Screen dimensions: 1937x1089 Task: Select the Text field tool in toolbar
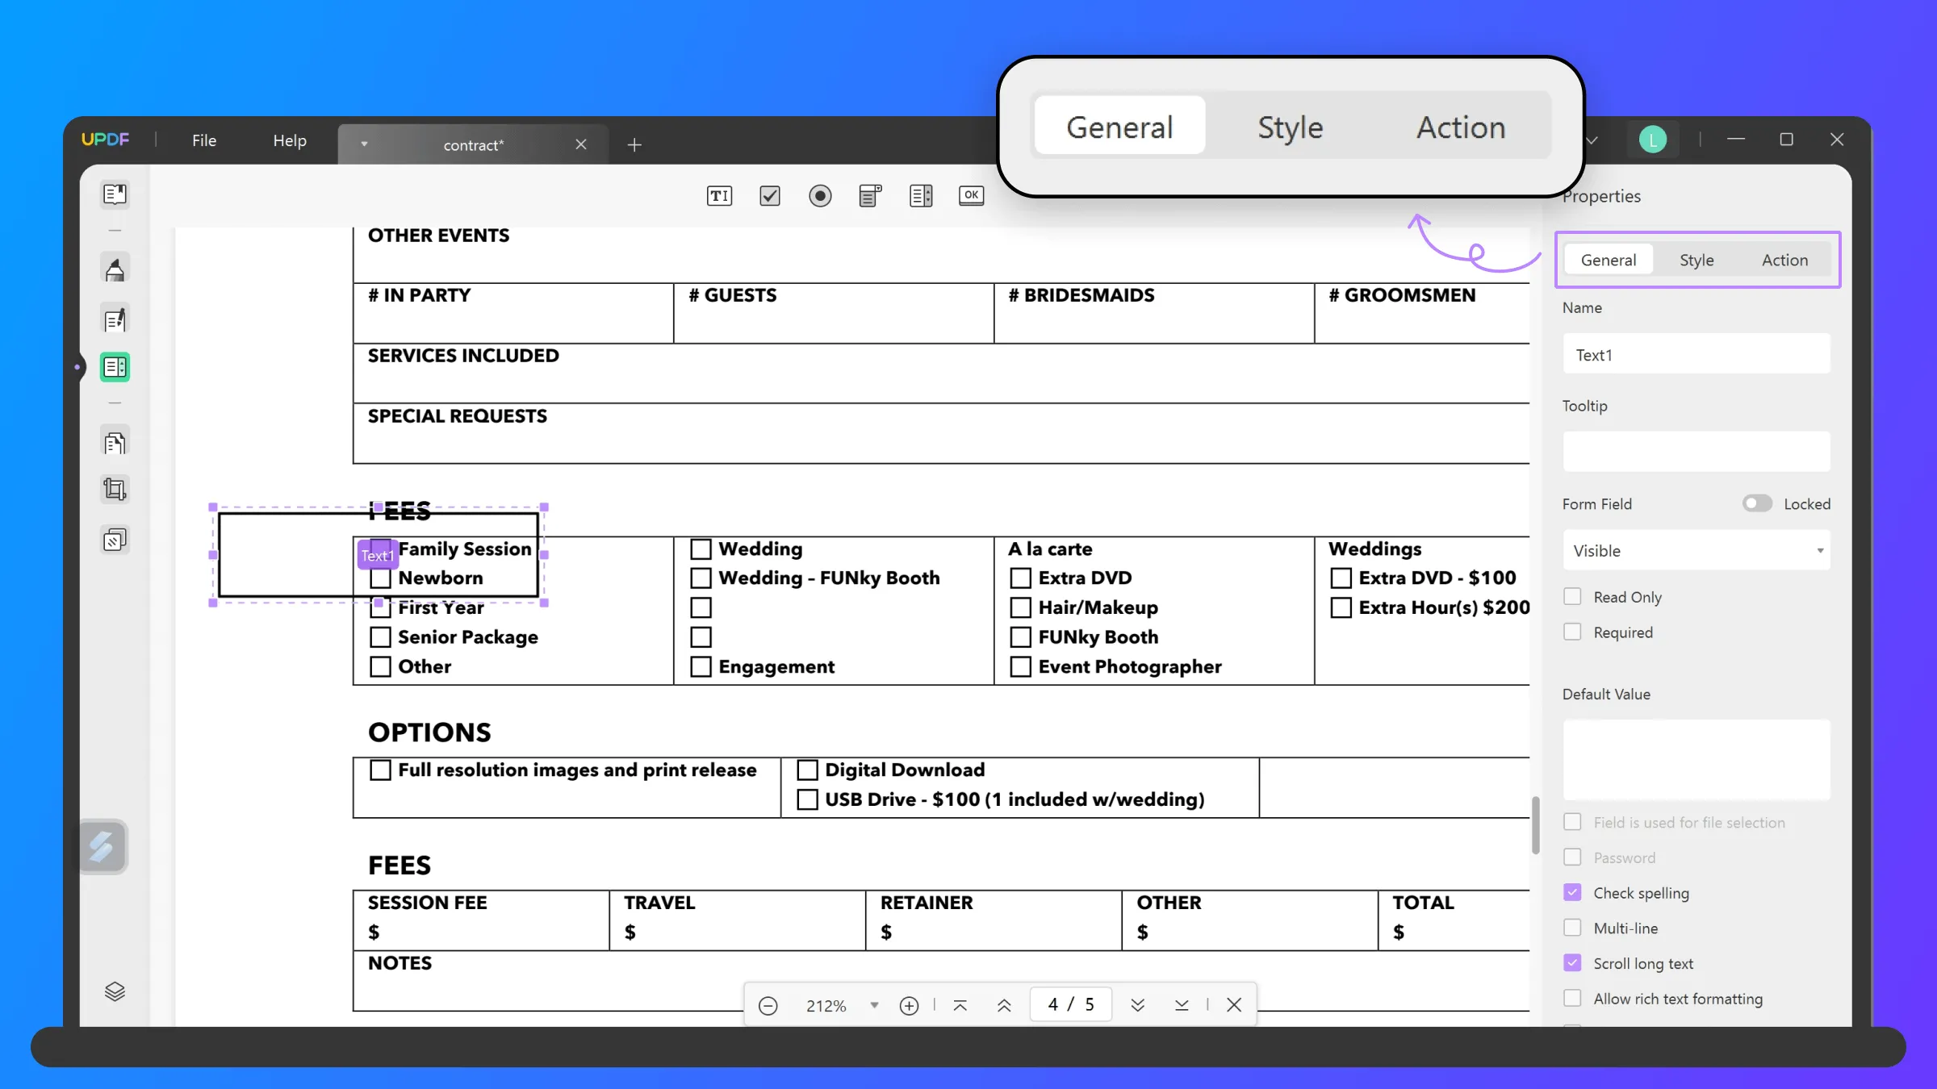pyautogui.click(x=718, y=195)
